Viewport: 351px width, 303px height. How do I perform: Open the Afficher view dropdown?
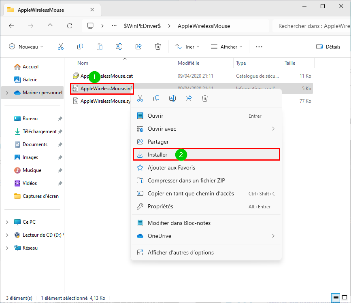(227, 47)
